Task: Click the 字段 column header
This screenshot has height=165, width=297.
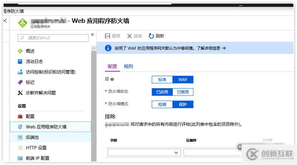Action: [x=114, y=140]
